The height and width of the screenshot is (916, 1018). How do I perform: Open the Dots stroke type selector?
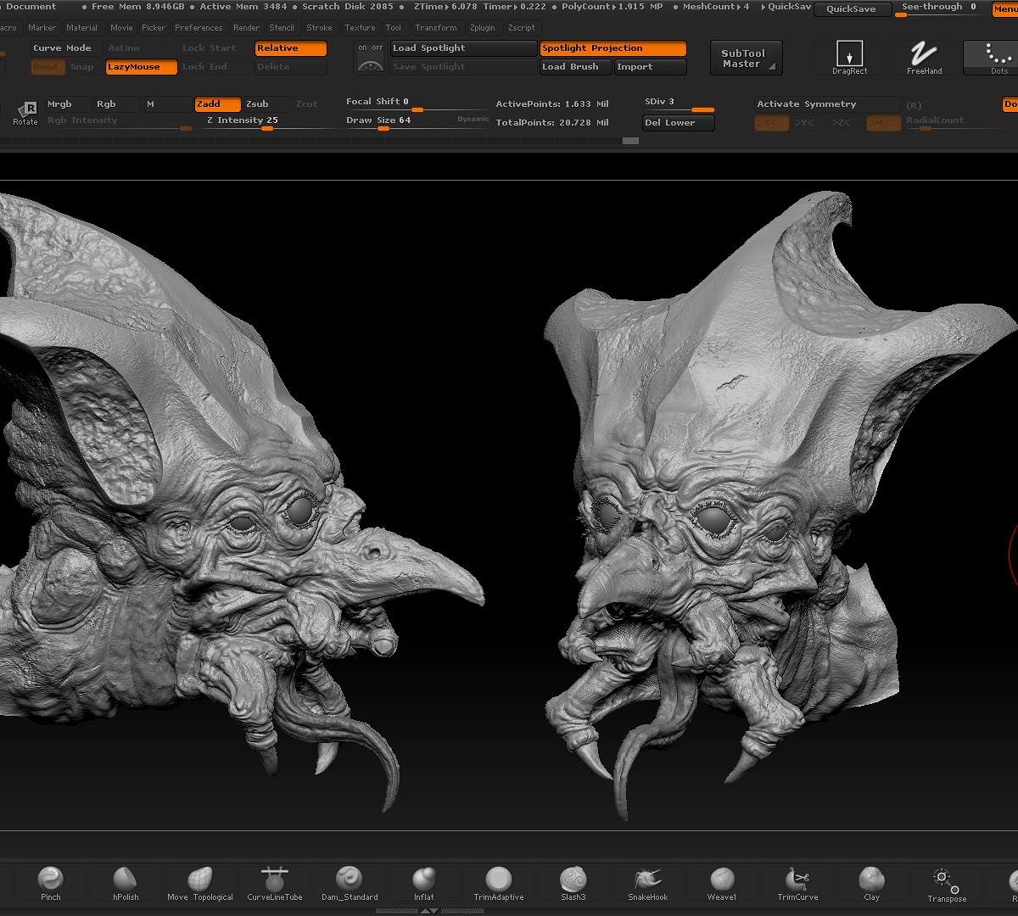998,58
